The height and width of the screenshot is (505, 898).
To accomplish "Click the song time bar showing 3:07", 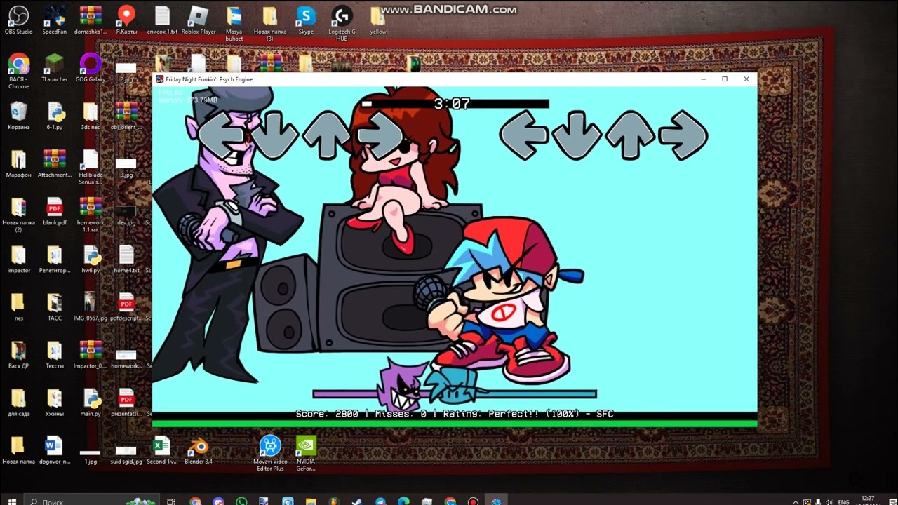I will pos(455,104).
